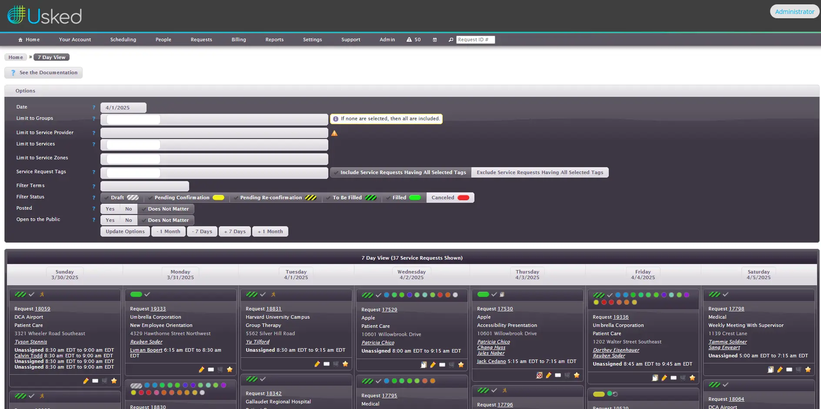Open the Scheduling menu
This screenshot has width=821, height=409.
click(123, 40)
